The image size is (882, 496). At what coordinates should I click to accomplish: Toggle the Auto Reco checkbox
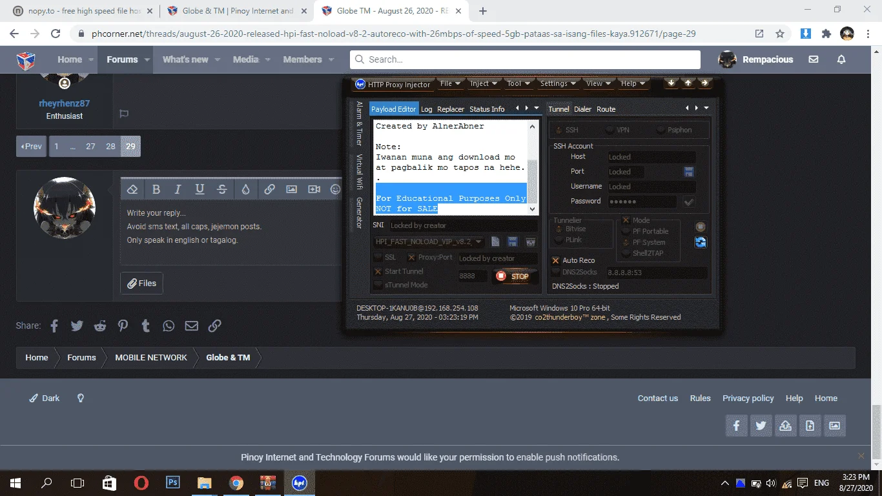pyautogui.click(x=556, y=260)
